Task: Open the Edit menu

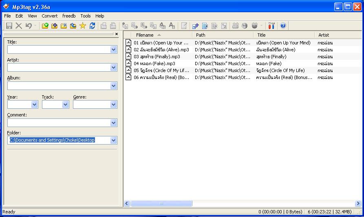Action: tap(19, 16)
